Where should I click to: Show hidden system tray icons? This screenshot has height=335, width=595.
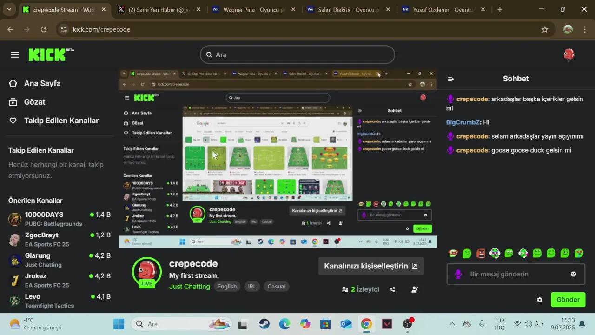[452, 324]
